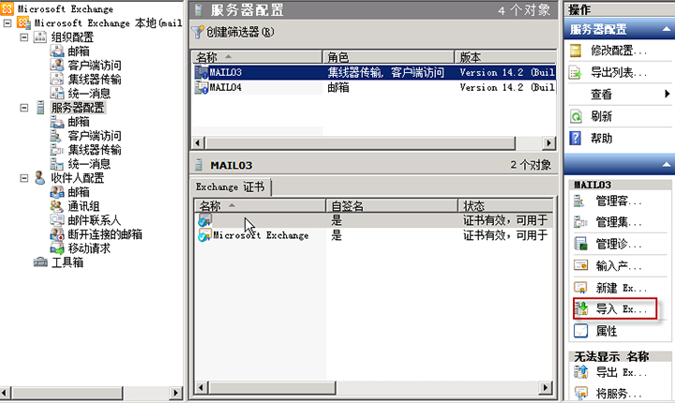
Task: Select the MAIL04 server row
Action: [374, 87]
